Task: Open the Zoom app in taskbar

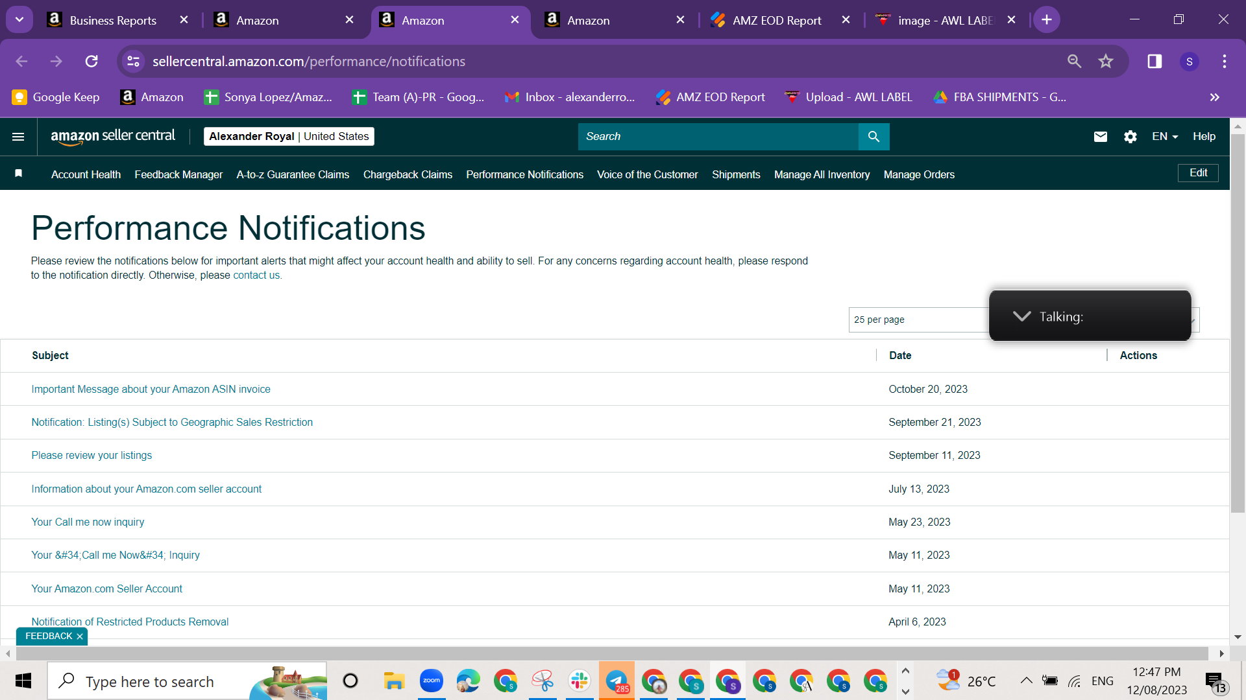Action: coord(431,681)
